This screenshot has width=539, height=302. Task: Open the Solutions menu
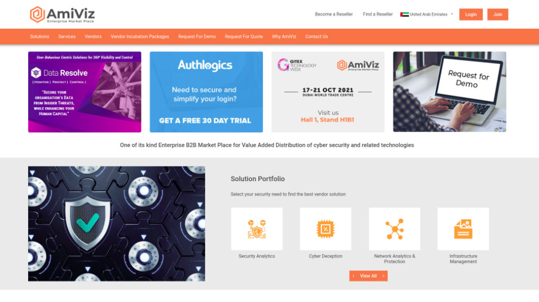click(39, 37)
